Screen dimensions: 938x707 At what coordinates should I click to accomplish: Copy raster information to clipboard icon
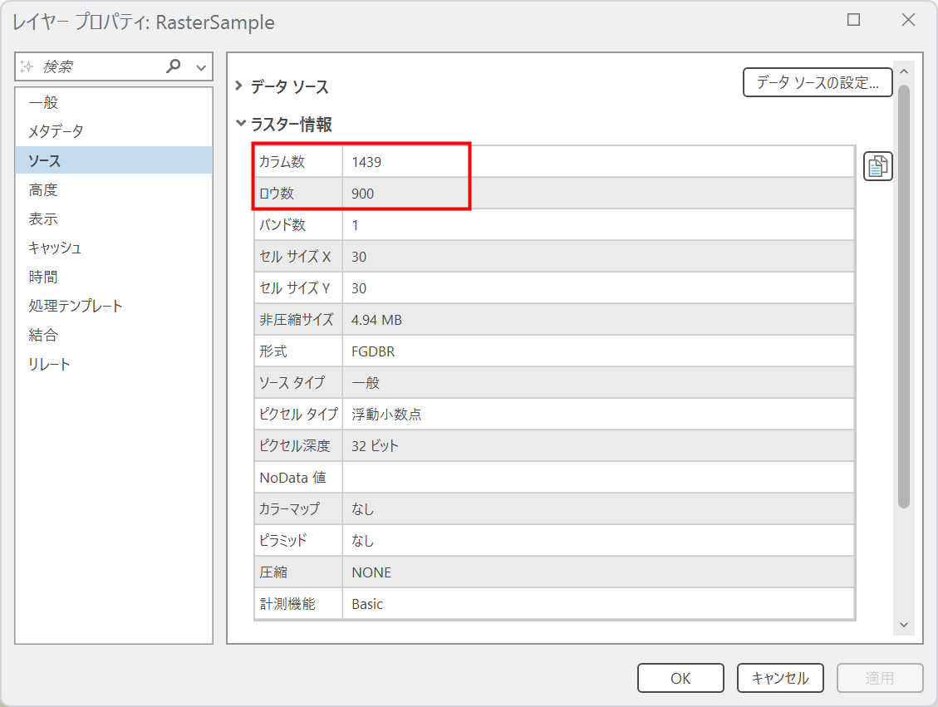[x=877, y=166]
